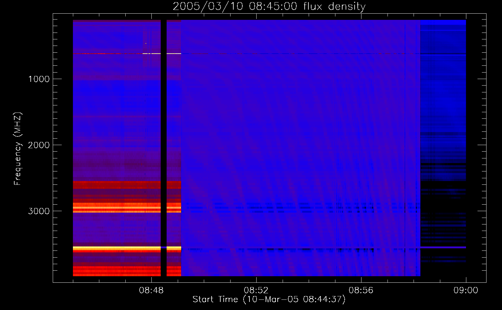Click the "08:48" time tick label
502x310 pixels.
pyautogui.click(x=151, y=290)
